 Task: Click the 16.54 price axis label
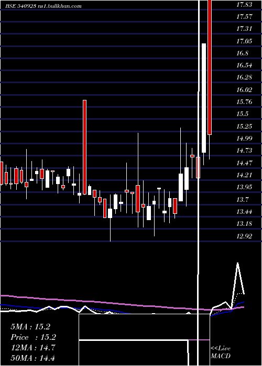coord(244,65)
